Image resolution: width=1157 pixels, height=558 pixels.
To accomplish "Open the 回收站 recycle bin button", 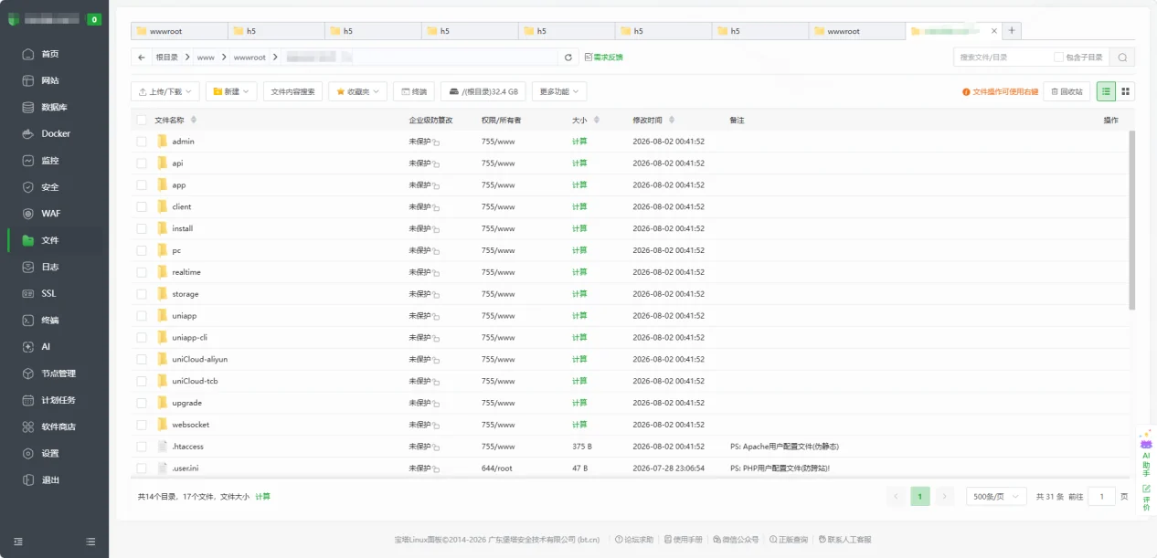I will click(x=1067, y=91).
